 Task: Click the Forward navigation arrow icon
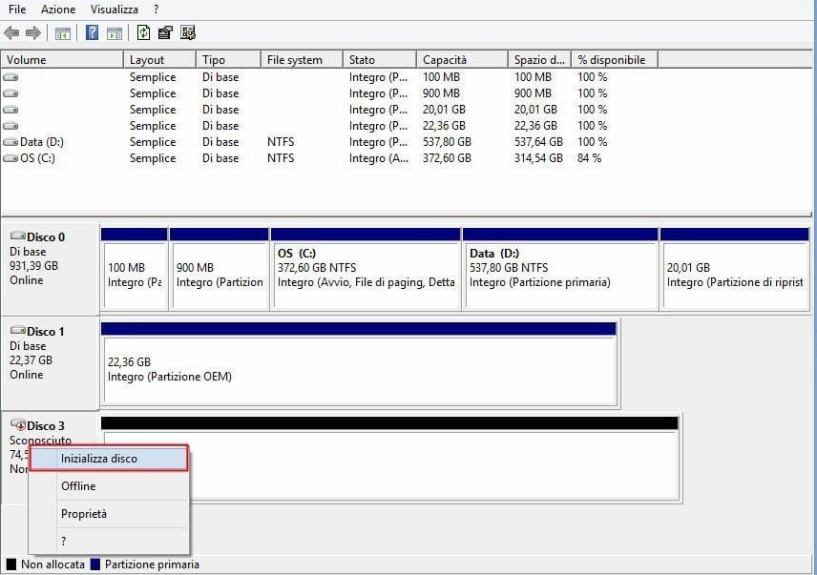pos(33,31)
